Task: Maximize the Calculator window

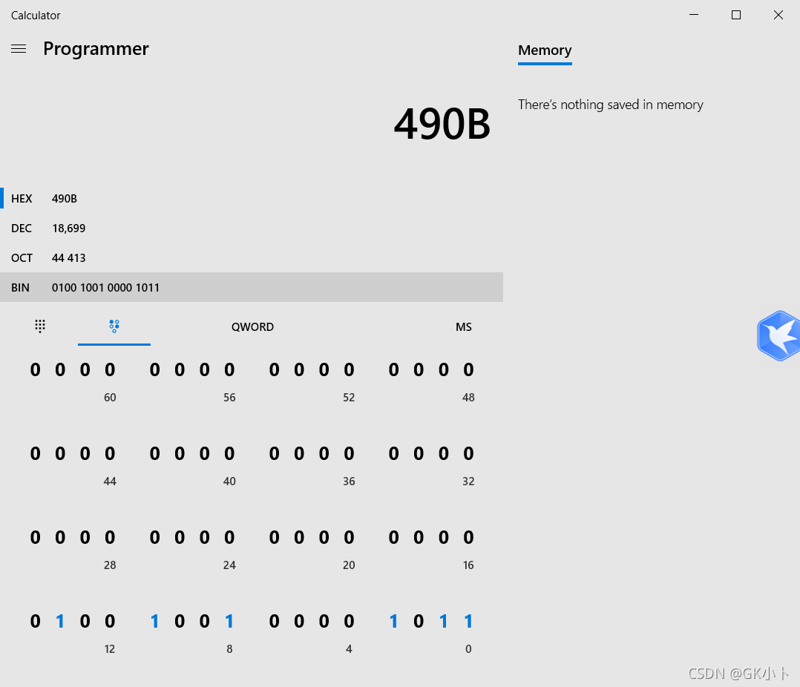Action: [735, 15]
